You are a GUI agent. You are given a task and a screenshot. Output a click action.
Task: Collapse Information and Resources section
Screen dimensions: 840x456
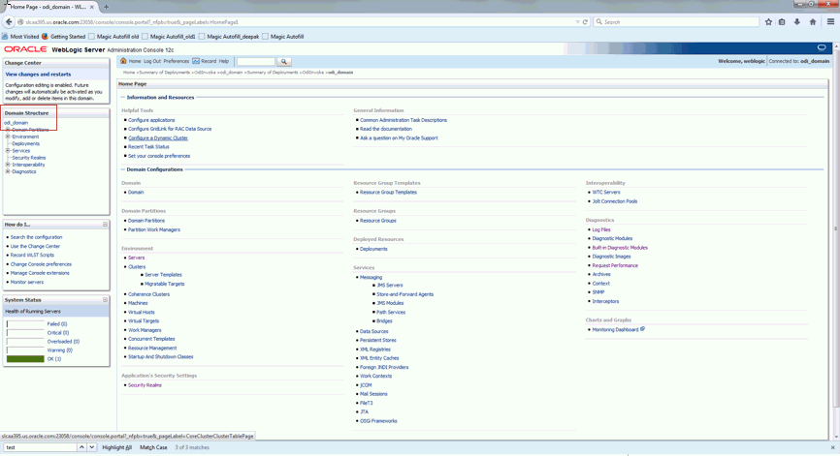pos(122,97)
